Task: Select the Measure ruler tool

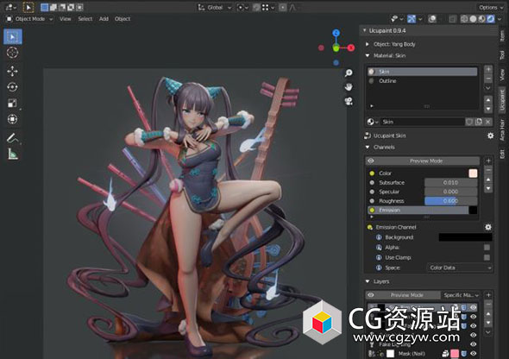Action: (13, 154)
